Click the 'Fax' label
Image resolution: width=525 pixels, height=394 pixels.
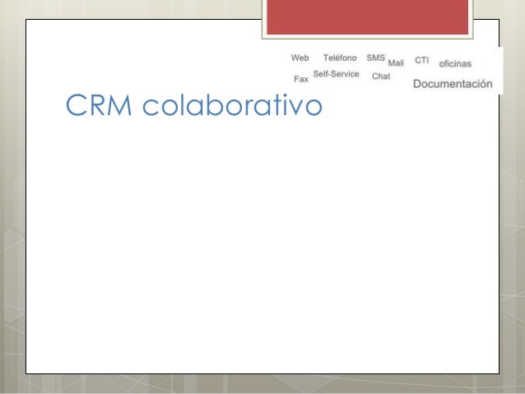301,79
